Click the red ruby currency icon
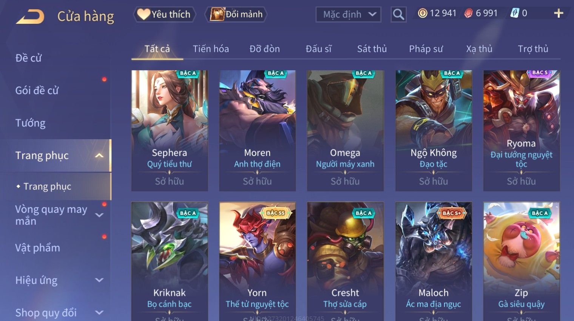The image size is (574, 321). [x=468, y=13]
